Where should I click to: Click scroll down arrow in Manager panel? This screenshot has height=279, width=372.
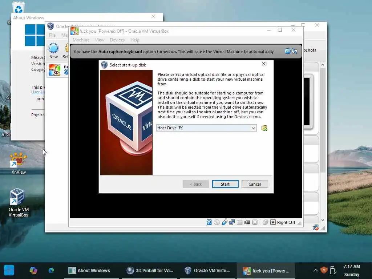click(323, 220)
